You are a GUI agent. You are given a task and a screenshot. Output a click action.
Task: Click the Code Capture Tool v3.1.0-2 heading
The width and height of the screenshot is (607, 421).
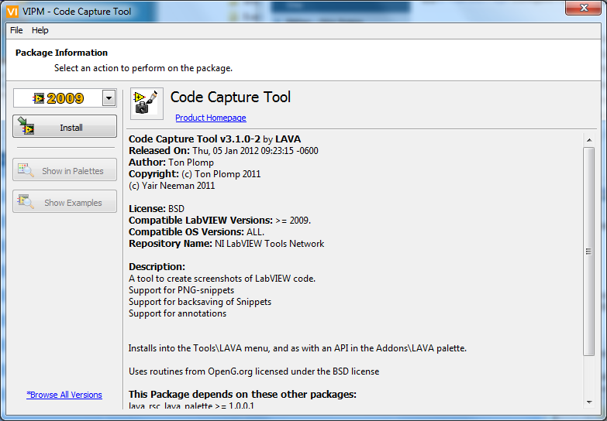[x=215, y=139]
